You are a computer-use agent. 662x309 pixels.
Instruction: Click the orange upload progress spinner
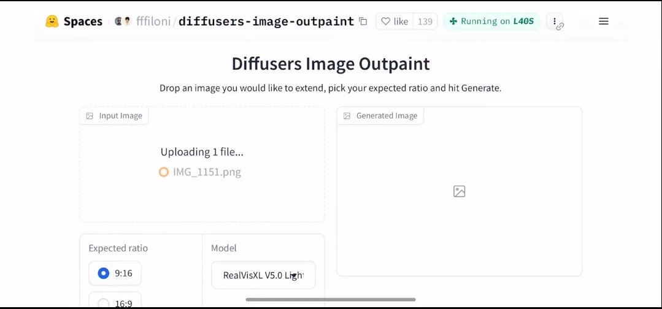(x=163, y=172)
